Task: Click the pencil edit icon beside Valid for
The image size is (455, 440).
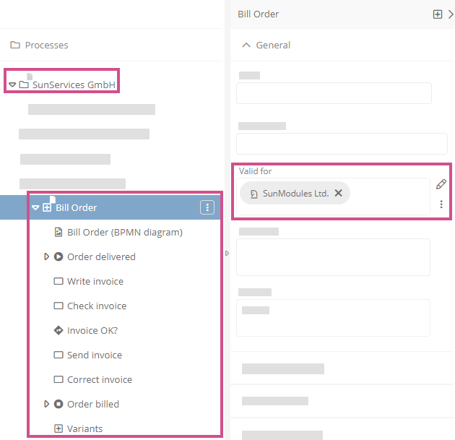Action: pyautogui.click(x=441, y=184)
